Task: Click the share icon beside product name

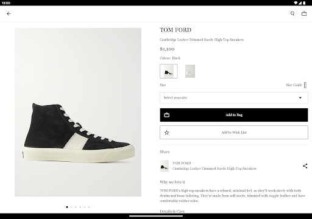Action: 305,166
